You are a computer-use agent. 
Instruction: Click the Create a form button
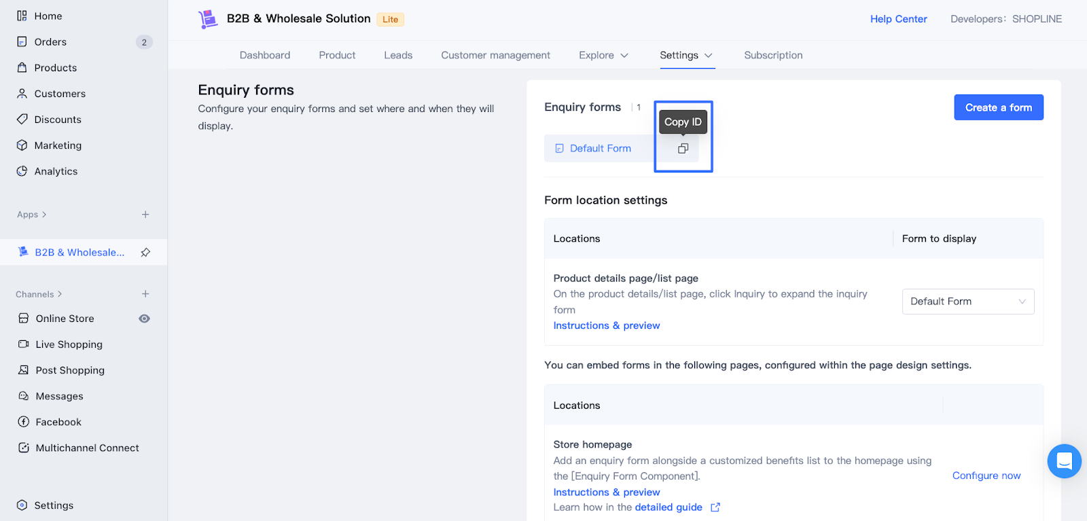pyautogui.click(x=998, y=107)
